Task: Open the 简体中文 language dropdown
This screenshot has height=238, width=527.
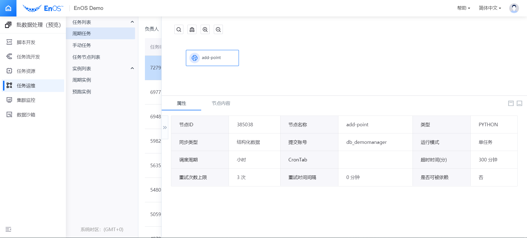Action: click(490, 8)
